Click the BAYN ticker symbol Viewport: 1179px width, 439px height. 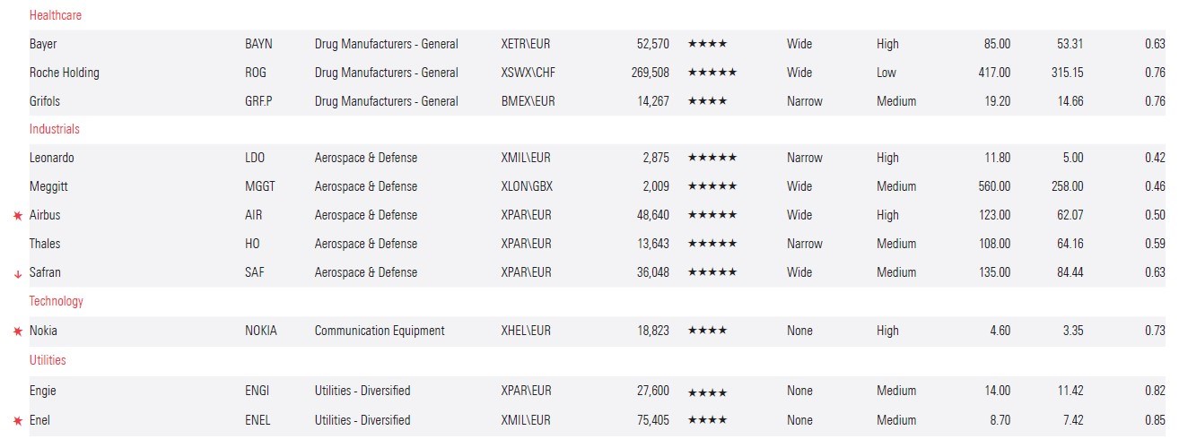(x=258, y=44)
